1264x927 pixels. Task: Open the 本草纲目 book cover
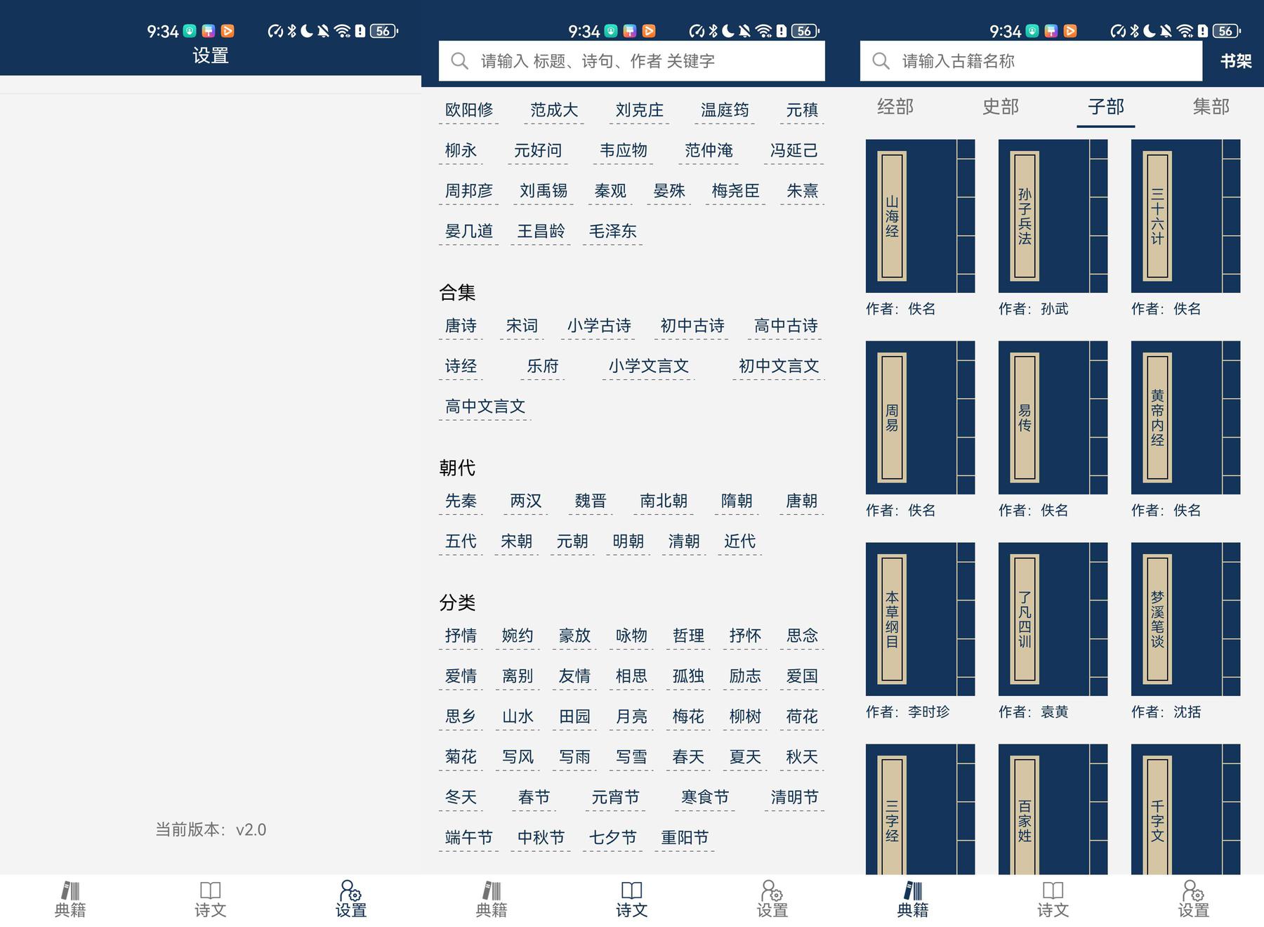[920, 619]
